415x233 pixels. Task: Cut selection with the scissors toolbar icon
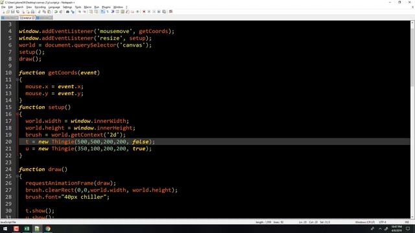pyautogui.click(x=40, y=12)
